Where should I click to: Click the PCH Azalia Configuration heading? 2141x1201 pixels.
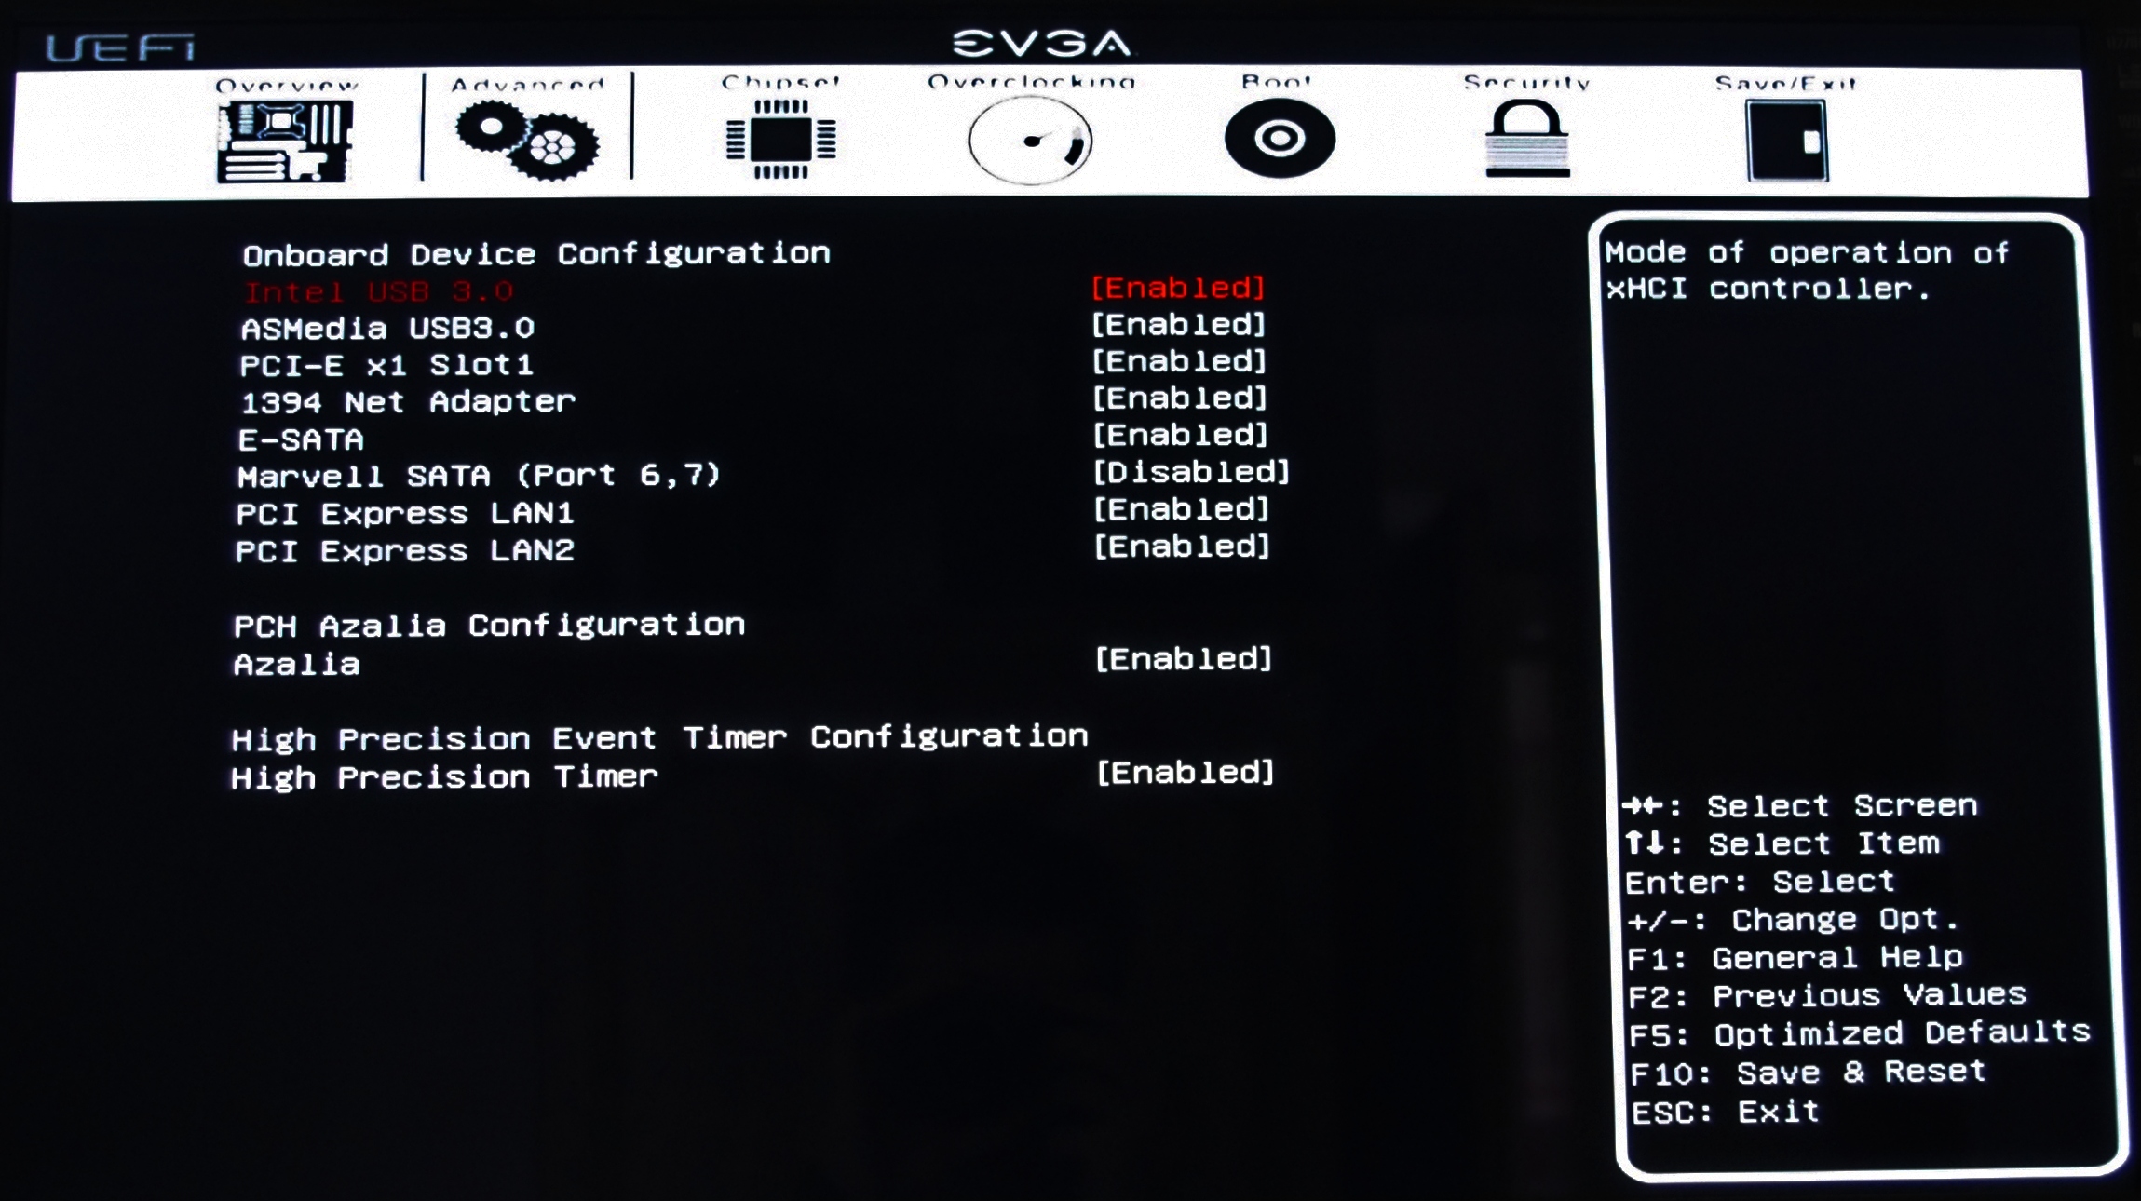[x=489, y=626]
